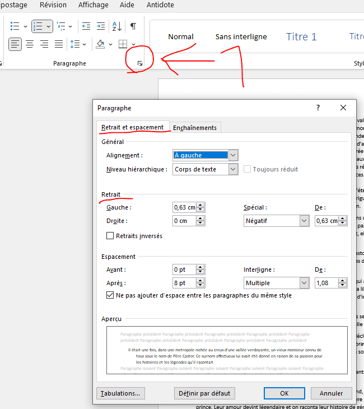Viewport: 364px width, 409px height.
Task: Open the Affichage ribbon tab
Action: (x=93, y=5)
